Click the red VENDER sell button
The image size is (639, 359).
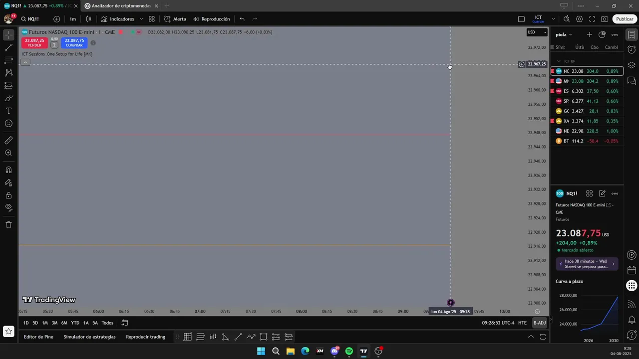34,43
